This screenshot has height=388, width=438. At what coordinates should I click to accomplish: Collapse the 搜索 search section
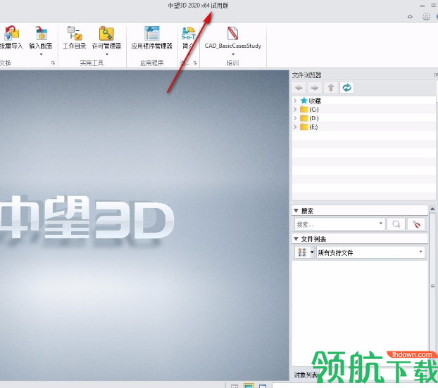296,211
